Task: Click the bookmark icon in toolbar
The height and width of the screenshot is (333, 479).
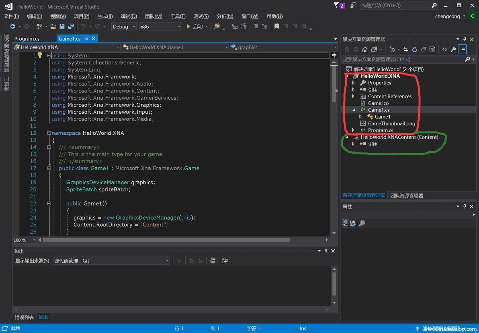Action: 277,27
